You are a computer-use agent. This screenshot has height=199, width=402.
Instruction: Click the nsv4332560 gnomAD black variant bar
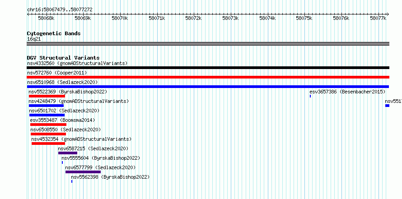point(208,68)
